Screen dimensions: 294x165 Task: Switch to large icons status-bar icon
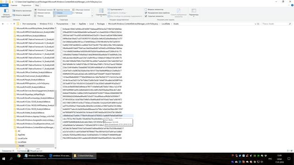click(x=292, y=151)
